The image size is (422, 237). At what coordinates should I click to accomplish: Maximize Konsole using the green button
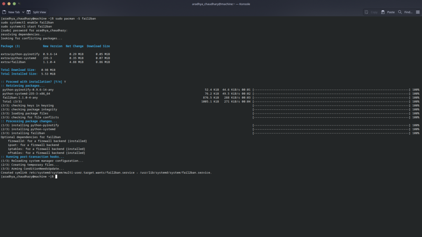coord(14,4)
